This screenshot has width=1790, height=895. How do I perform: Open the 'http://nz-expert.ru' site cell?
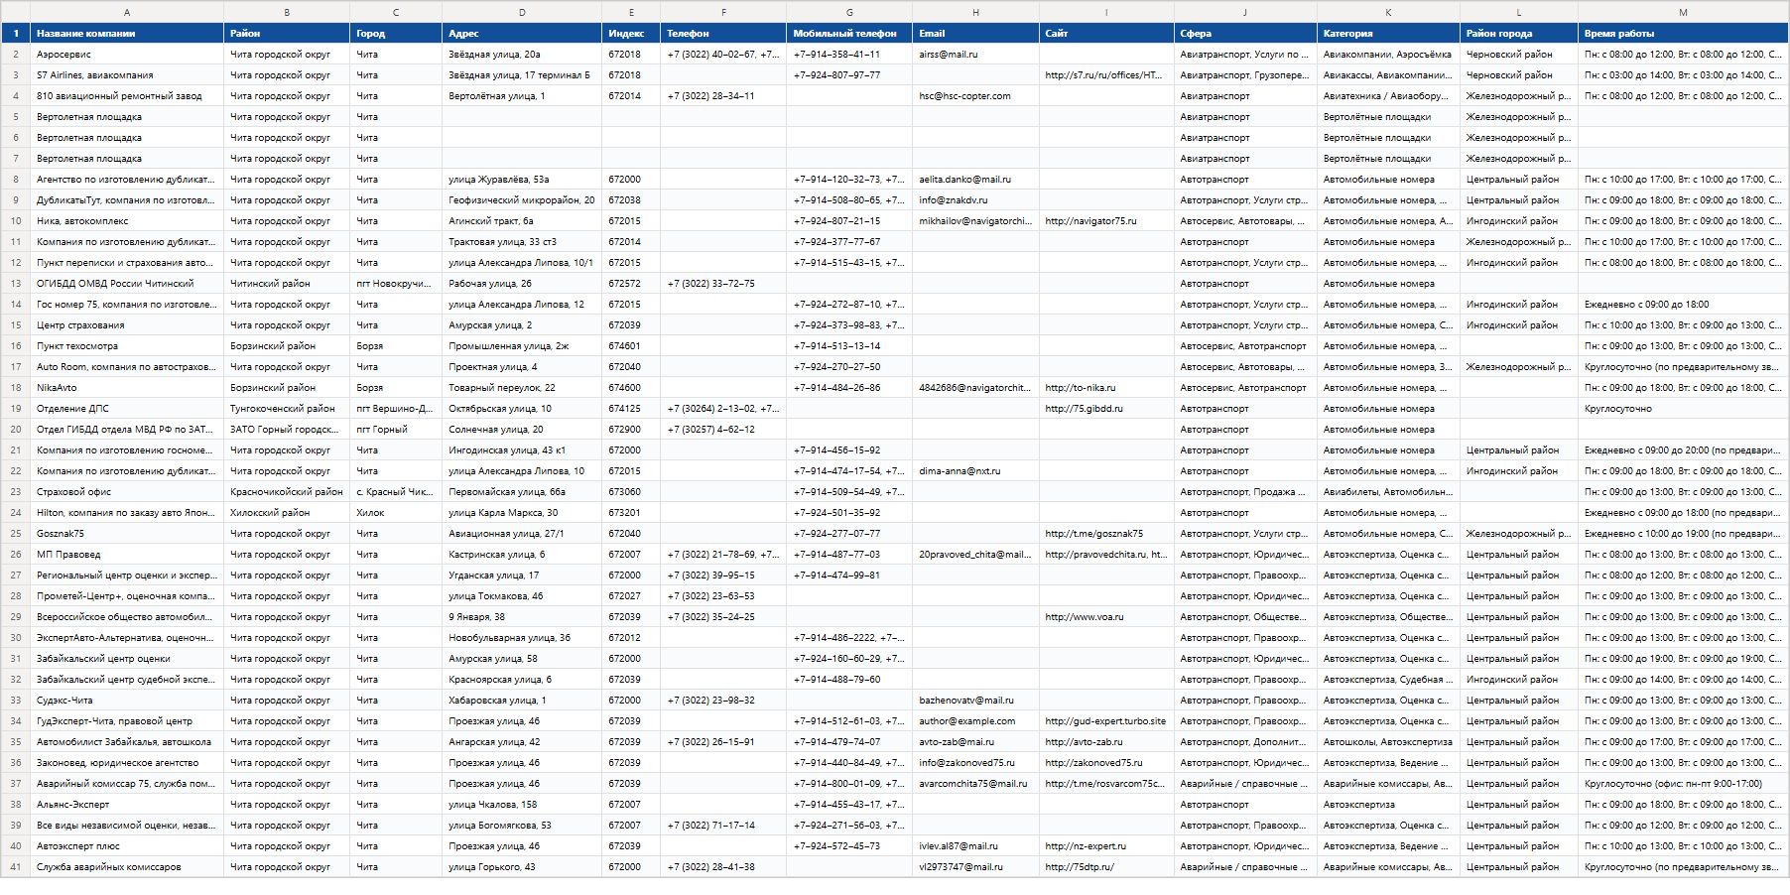[1106, 845]
